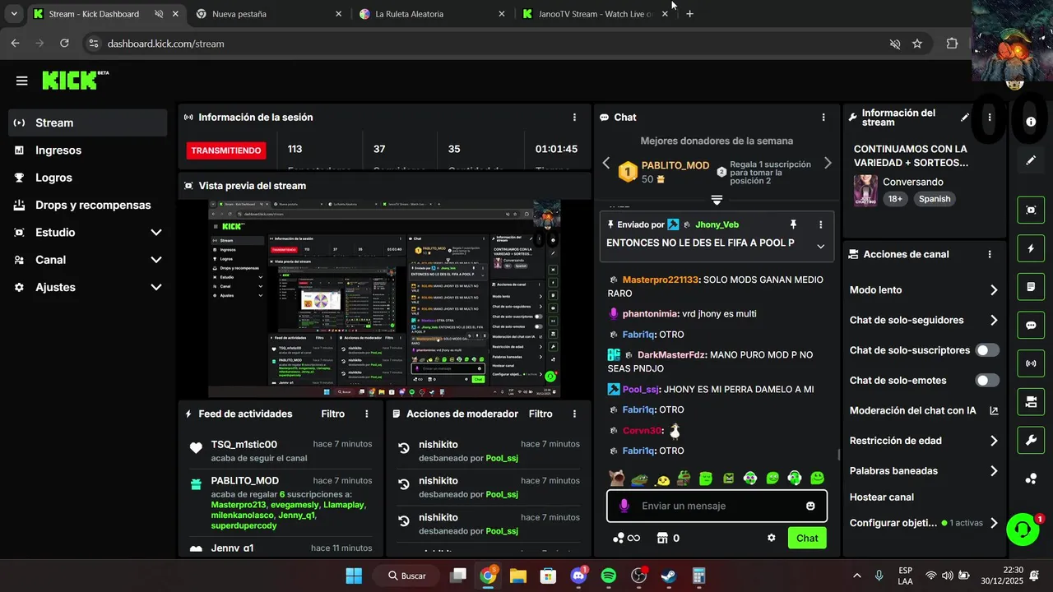Open the green headset support bubble
The width and height of the screenshot is (1053, 592).
1023,530
